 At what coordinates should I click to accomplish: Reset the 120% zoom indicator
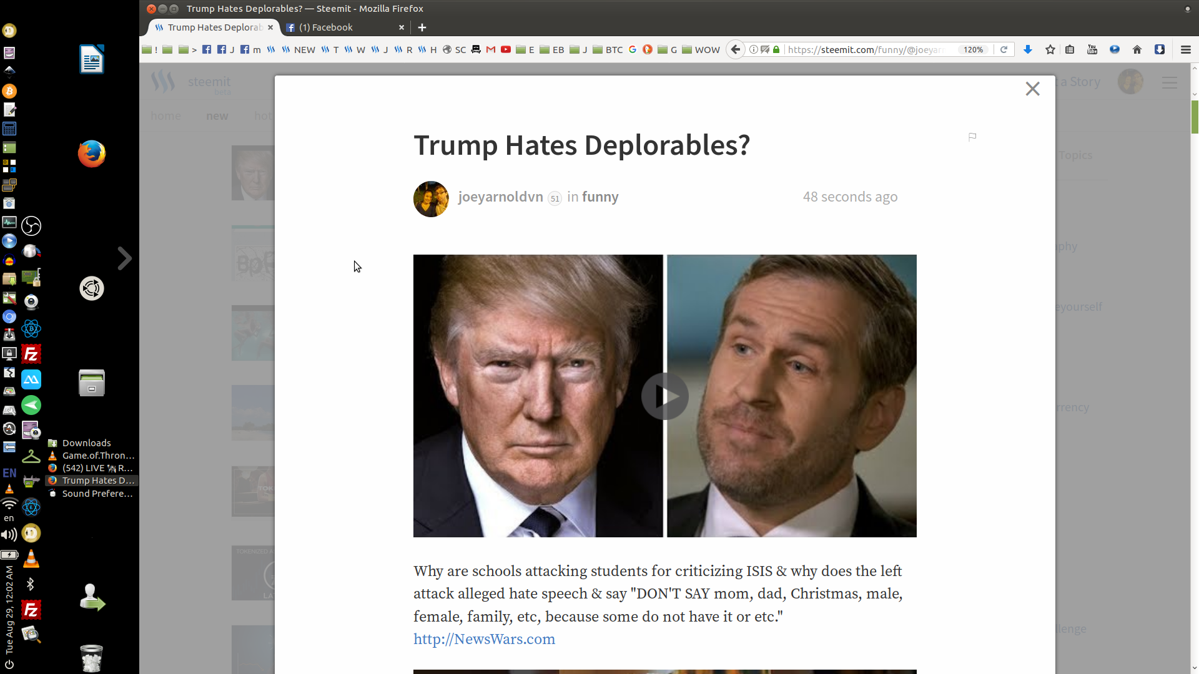[x=973, y=49]
